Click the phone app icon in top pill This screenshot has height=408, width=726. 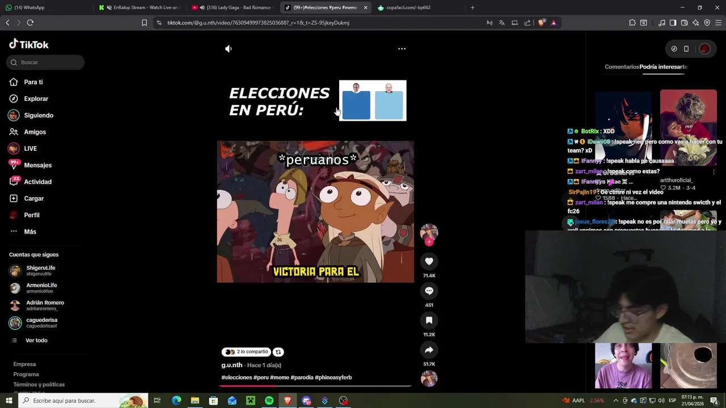pos(686,49)
